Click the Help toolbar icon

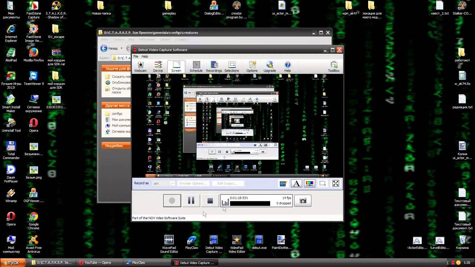pos(288,67)
